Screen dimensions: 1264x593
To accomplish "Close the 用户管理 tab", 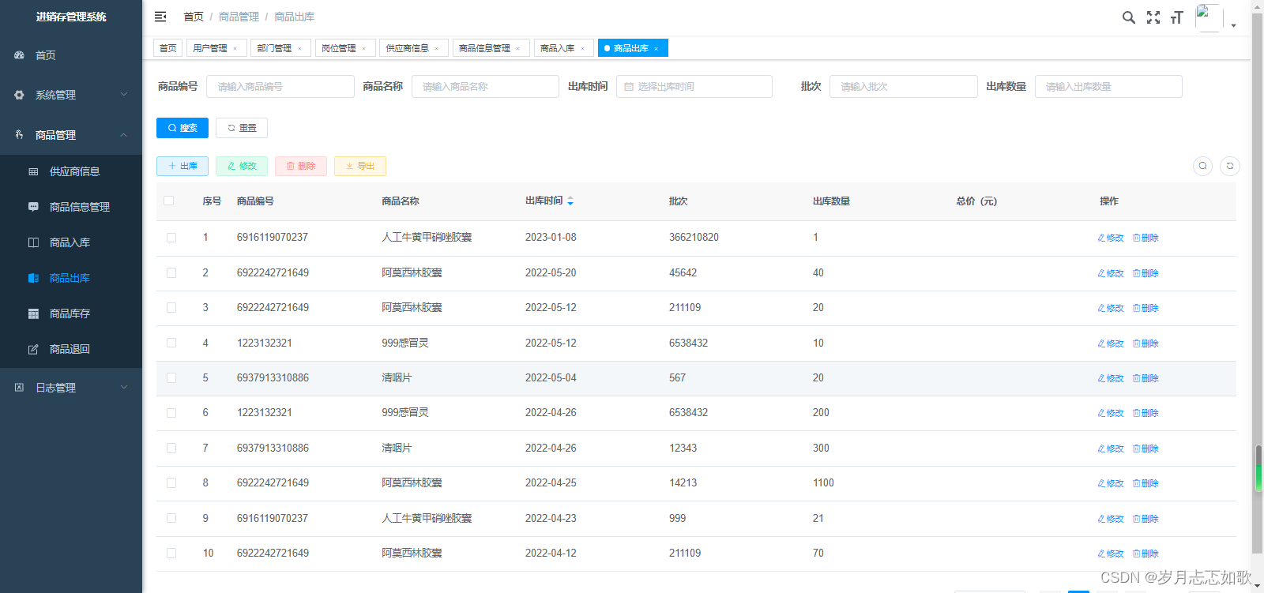I will [x=235, y=49].
